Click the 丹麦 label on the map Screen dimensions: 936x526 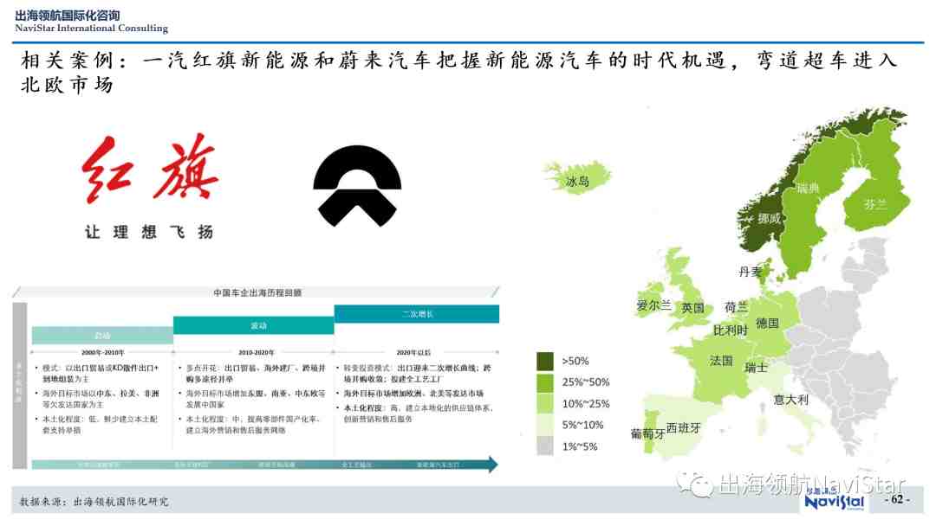pyautogui.click(x=751, y=272)
